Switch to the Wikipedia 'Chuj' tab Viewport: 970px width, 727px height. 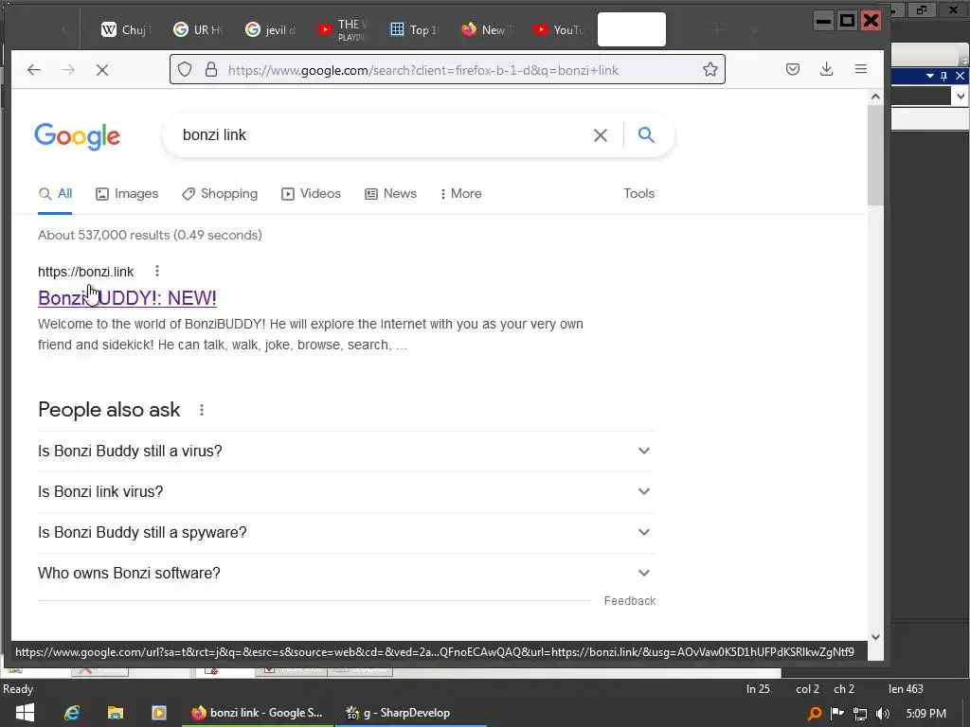126,29
